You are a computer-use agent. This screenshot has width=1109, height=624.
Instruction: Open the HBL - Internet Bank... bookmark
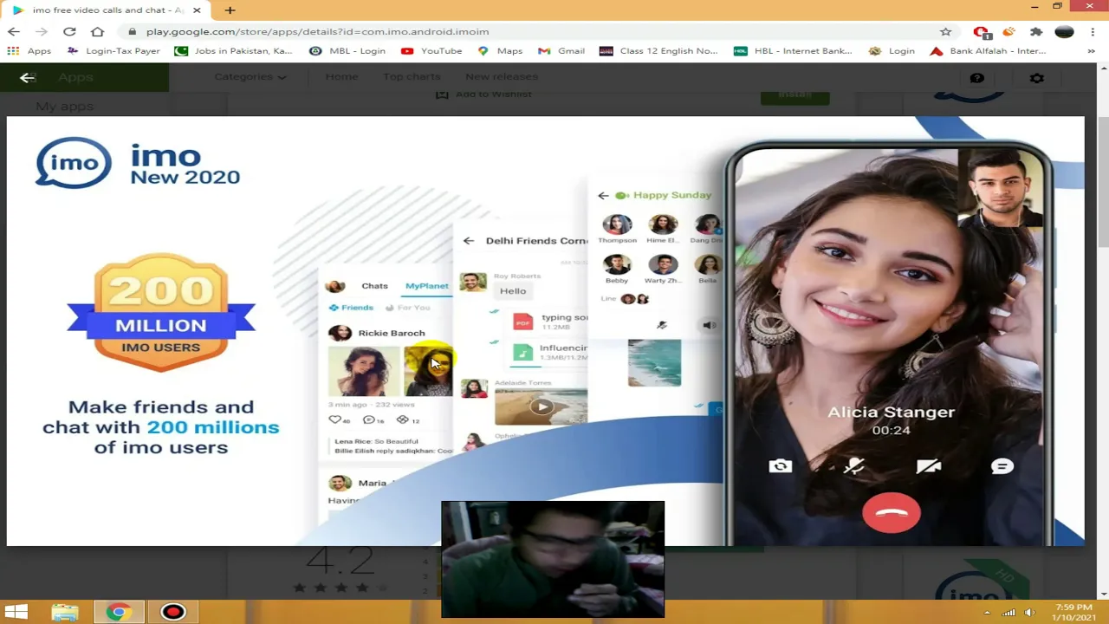(794, 51)
